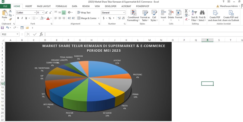This screenshot has width=243, height=122.
Task: Open the Find & Select menu
Action: pos(202,16)
